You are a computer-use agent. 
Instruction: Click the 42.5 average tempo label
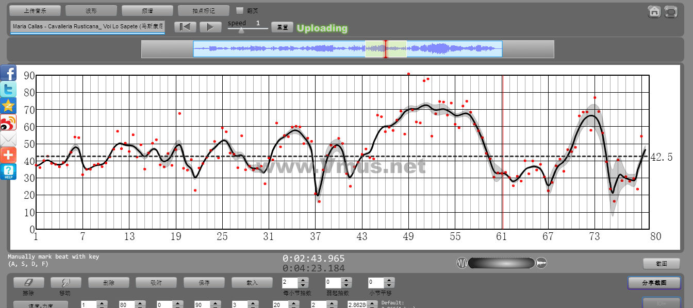point(662,158)
